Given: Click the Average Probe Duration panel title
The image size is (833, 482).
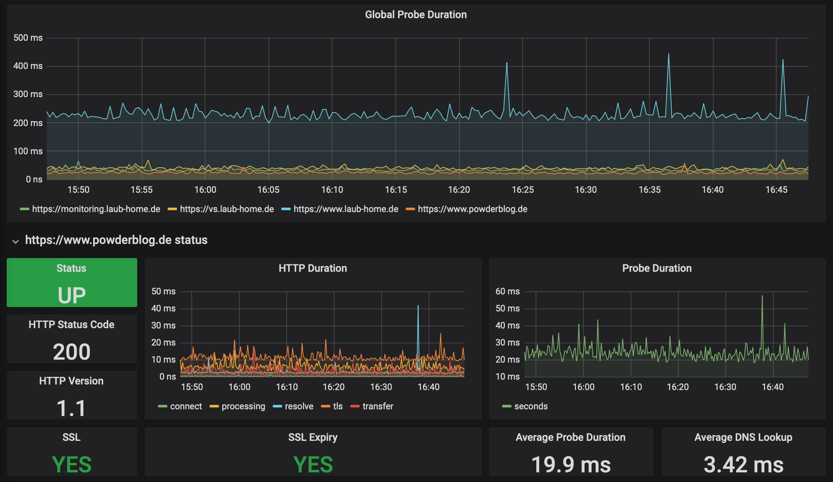Looking at the screenshot, I should point(570,437).
